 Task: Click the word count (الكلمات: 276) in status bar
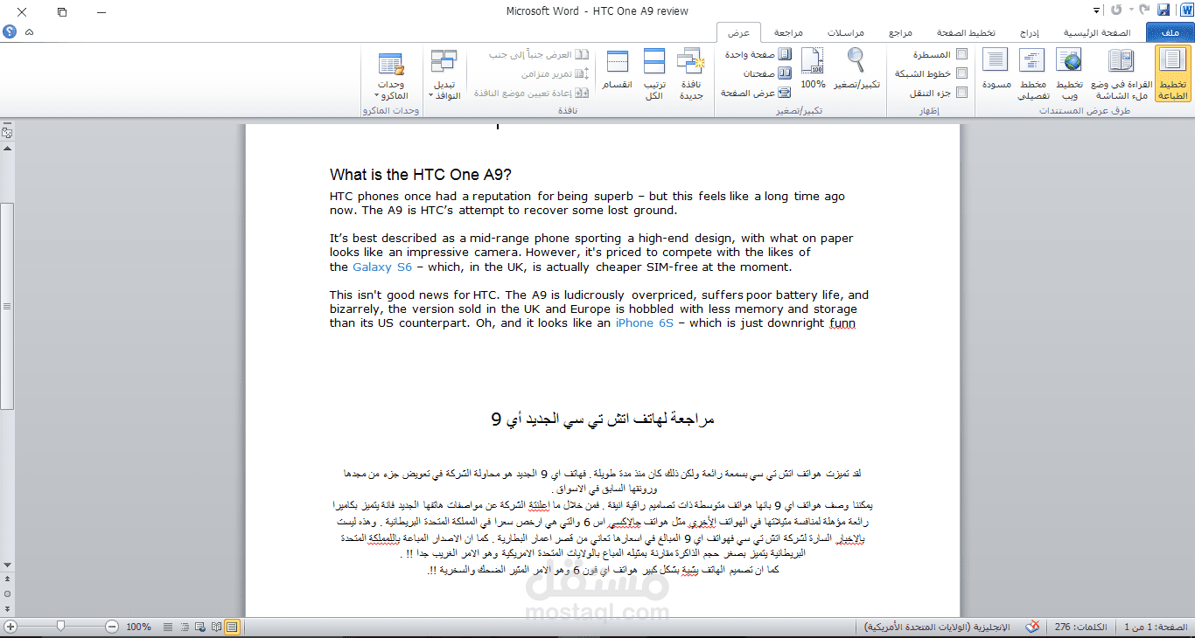click(1081, 627)
